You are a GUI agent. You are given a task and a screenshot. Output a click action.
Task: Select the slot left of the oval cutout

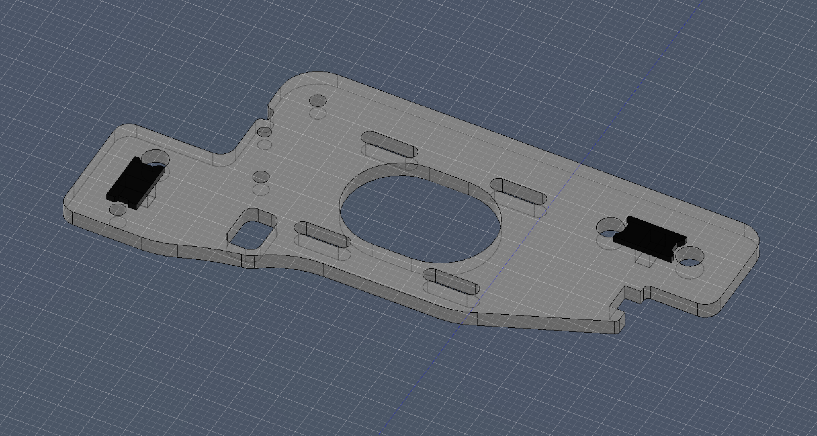[322, 234]
